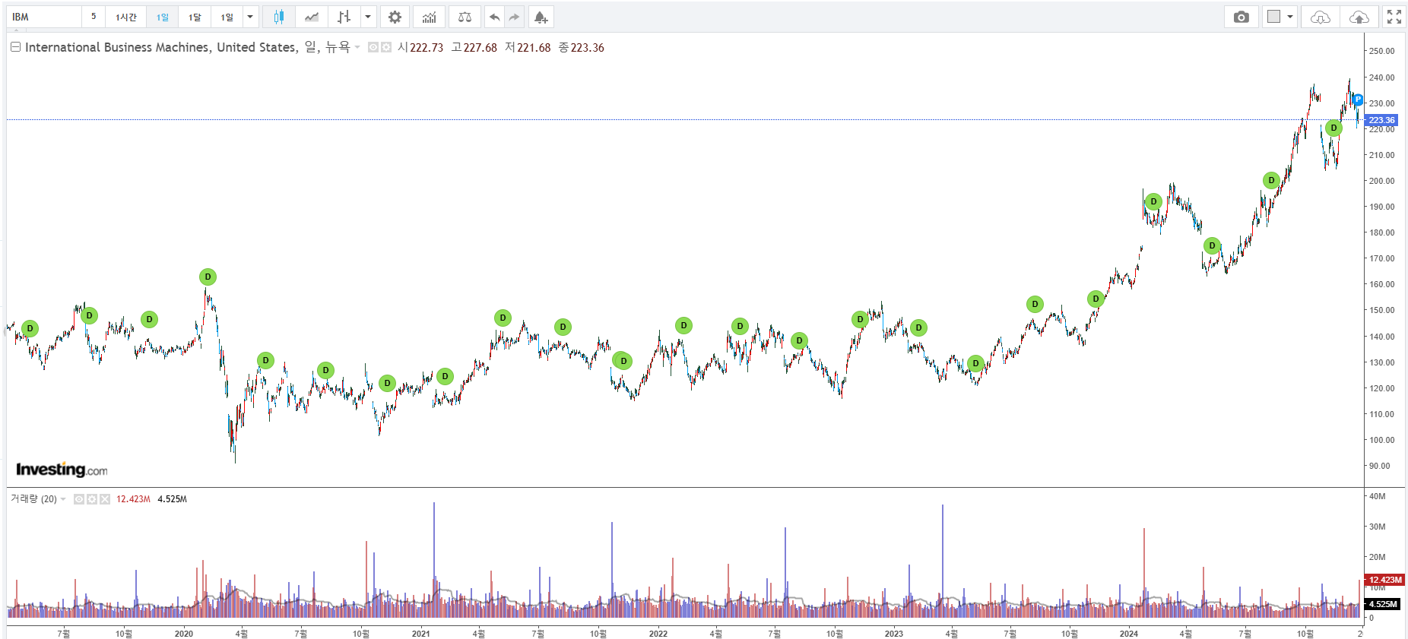Screen dimensions: 1408x639
Task: Click the close value 223.36 in legend
Action: pos(588,47)
